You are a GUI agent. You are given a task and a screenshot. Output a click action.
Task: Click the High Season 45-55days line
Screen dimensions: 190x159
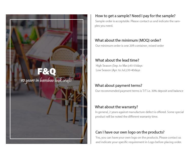click(x=119, y=66)
